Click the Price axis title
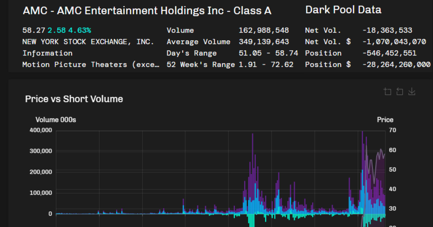433x227 pixels. coord(385,120)
